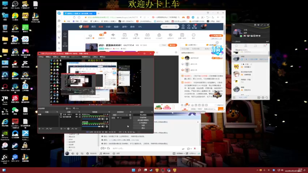The width and height of the screenshot is (308, 173).
Task: Click the search magnifier icon at YY window bottom
Action: [267, 98]
